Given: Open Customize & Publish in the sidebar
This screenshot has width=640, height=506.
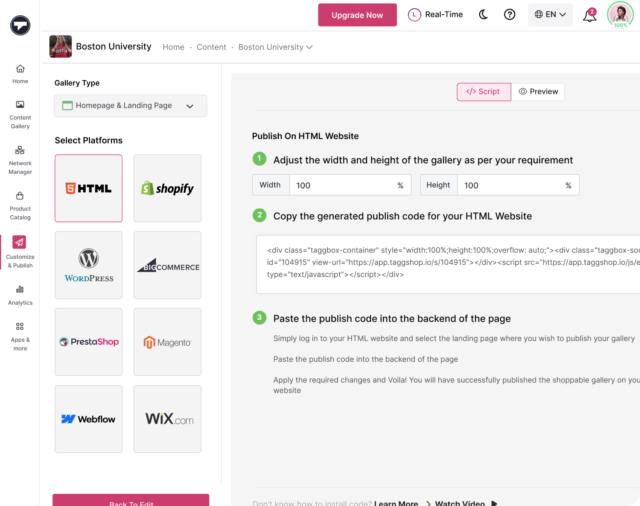Looking at the screenshot, I should tap(20, 252).
